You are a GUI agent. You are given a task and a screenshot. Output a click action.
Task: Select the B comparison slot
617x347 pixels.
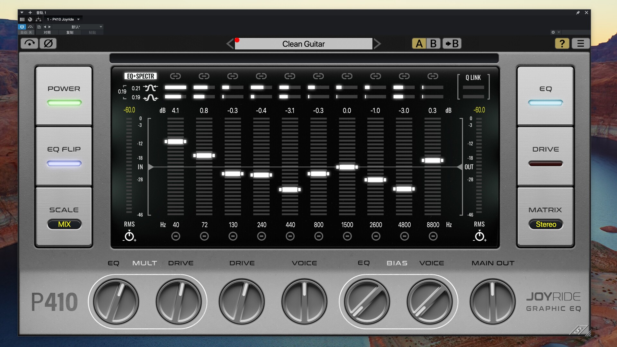click(x=433, y=43)
